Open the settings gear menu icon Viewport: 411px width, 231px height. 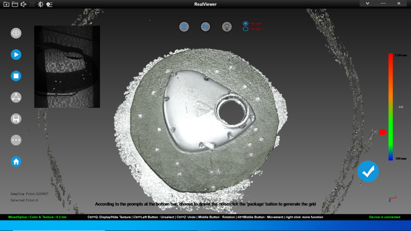pyautogui.click(x=49, y=4)
